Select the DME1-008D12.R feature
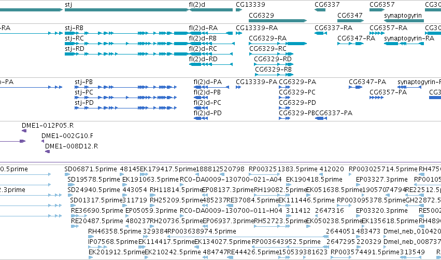The width and height of the screenshot is (441, 260). (x=48, y=152)
